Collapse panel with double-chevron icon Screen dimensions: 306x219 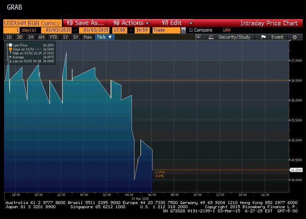click(x=198, y=37)
